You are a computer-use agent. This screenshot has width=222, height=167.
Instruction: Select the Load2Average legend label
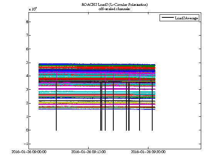click(x=186, y=18)
